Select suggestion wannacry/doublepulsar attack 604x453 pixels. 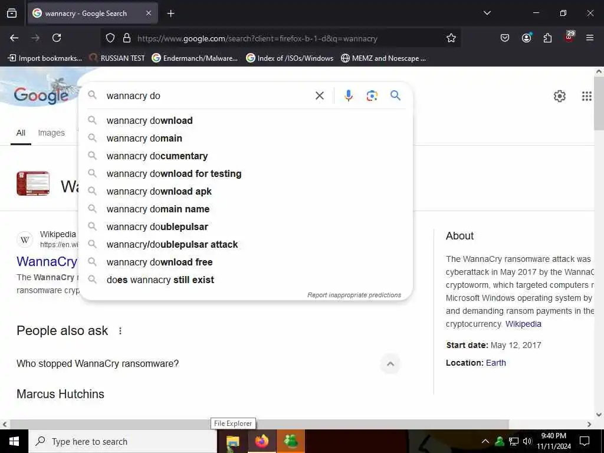click(246, 245)
